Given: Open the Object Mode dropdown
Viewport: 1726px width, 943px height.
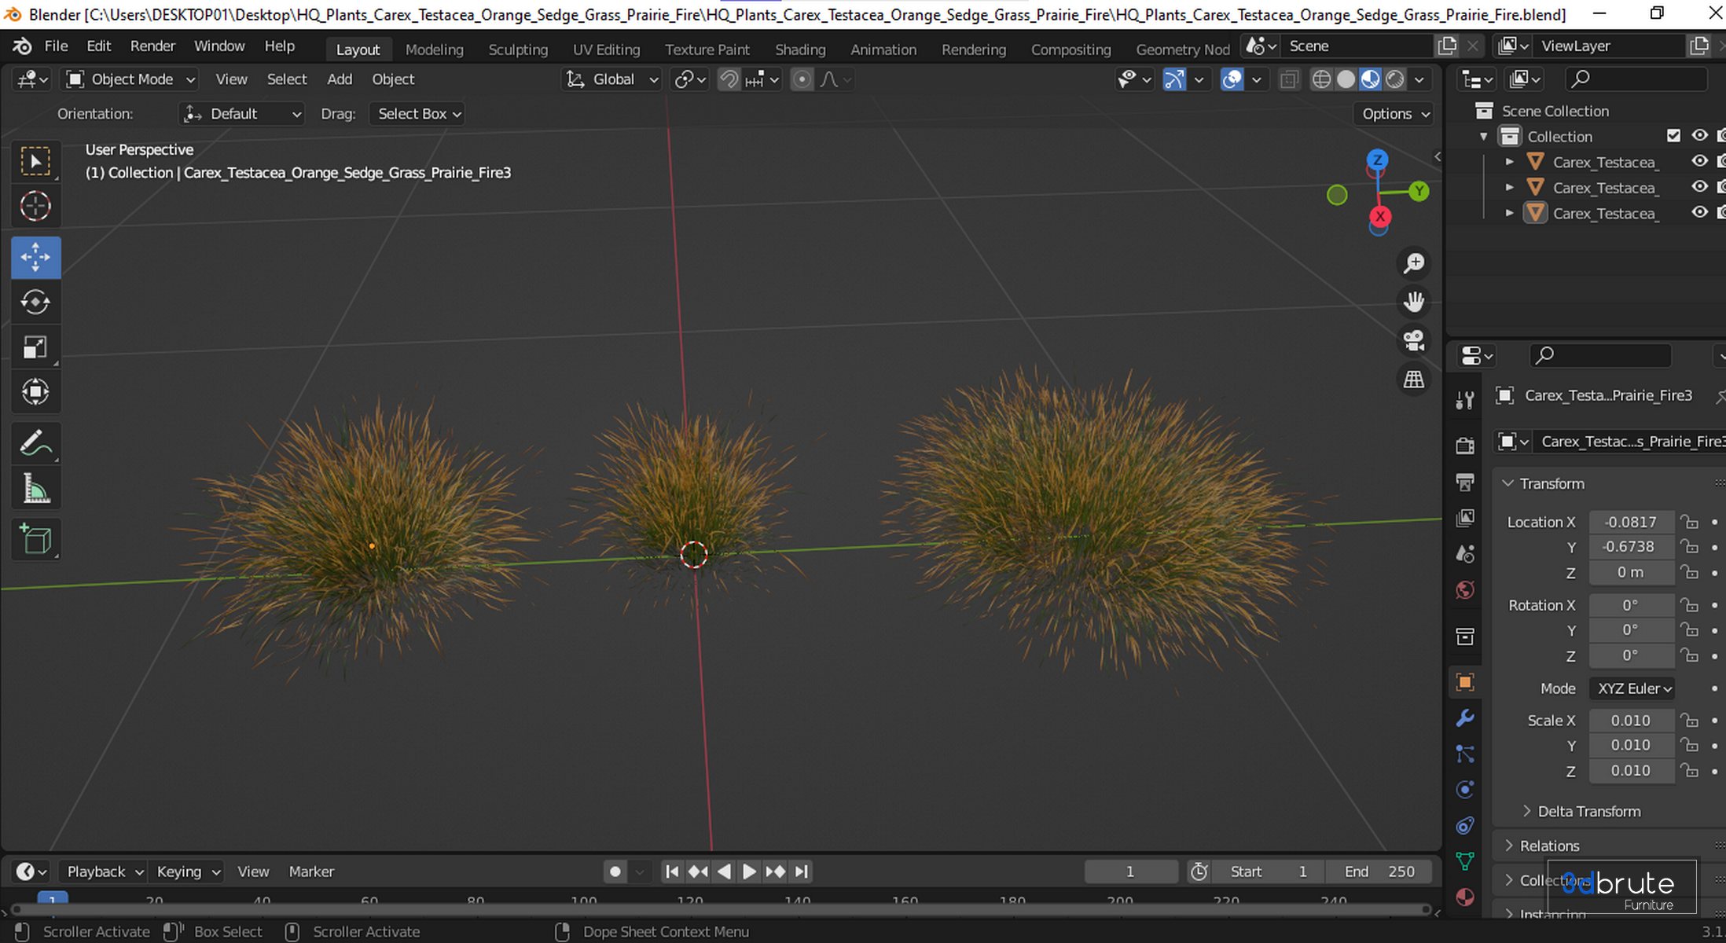Looking at the screenshot, I should [130, 79].
